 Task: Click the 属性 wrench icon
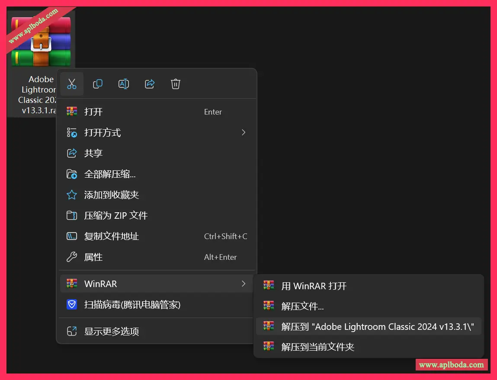72,257
